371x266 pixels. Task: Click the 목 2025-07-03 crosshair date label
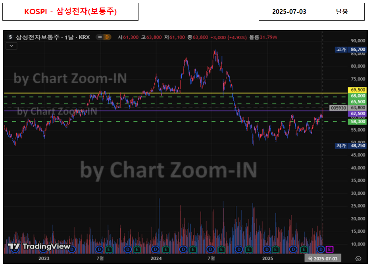[x=323, y=258]
